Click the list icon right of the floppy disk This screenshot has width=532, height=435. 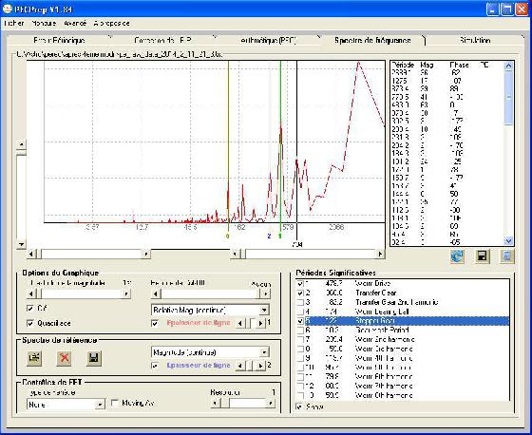[507, 256]
